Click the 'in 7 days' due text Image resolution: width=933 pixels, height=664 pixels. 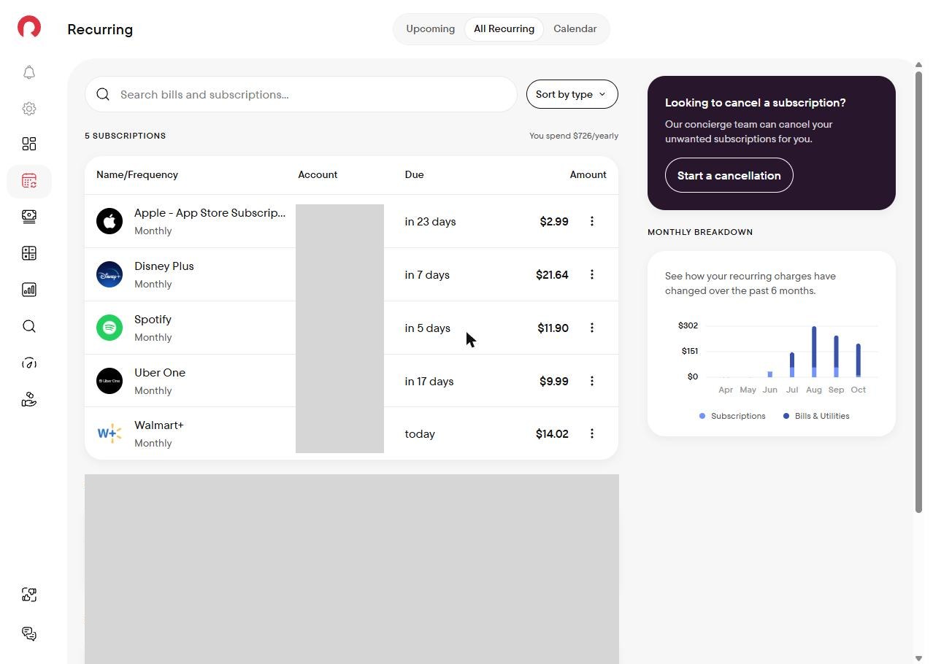click(x=427, y=275)
